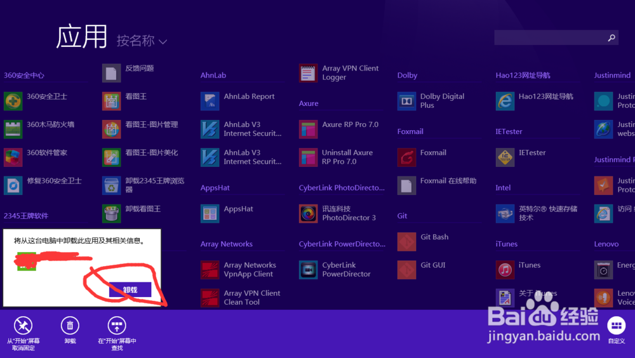Click the 自定义 button in app bar
This screenshot has width=635, height=358.
coord(617,331)
